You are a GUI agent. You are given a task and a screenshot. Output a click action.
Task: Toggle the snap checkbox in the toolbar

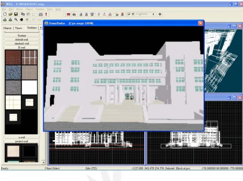[x=129, y=14]
